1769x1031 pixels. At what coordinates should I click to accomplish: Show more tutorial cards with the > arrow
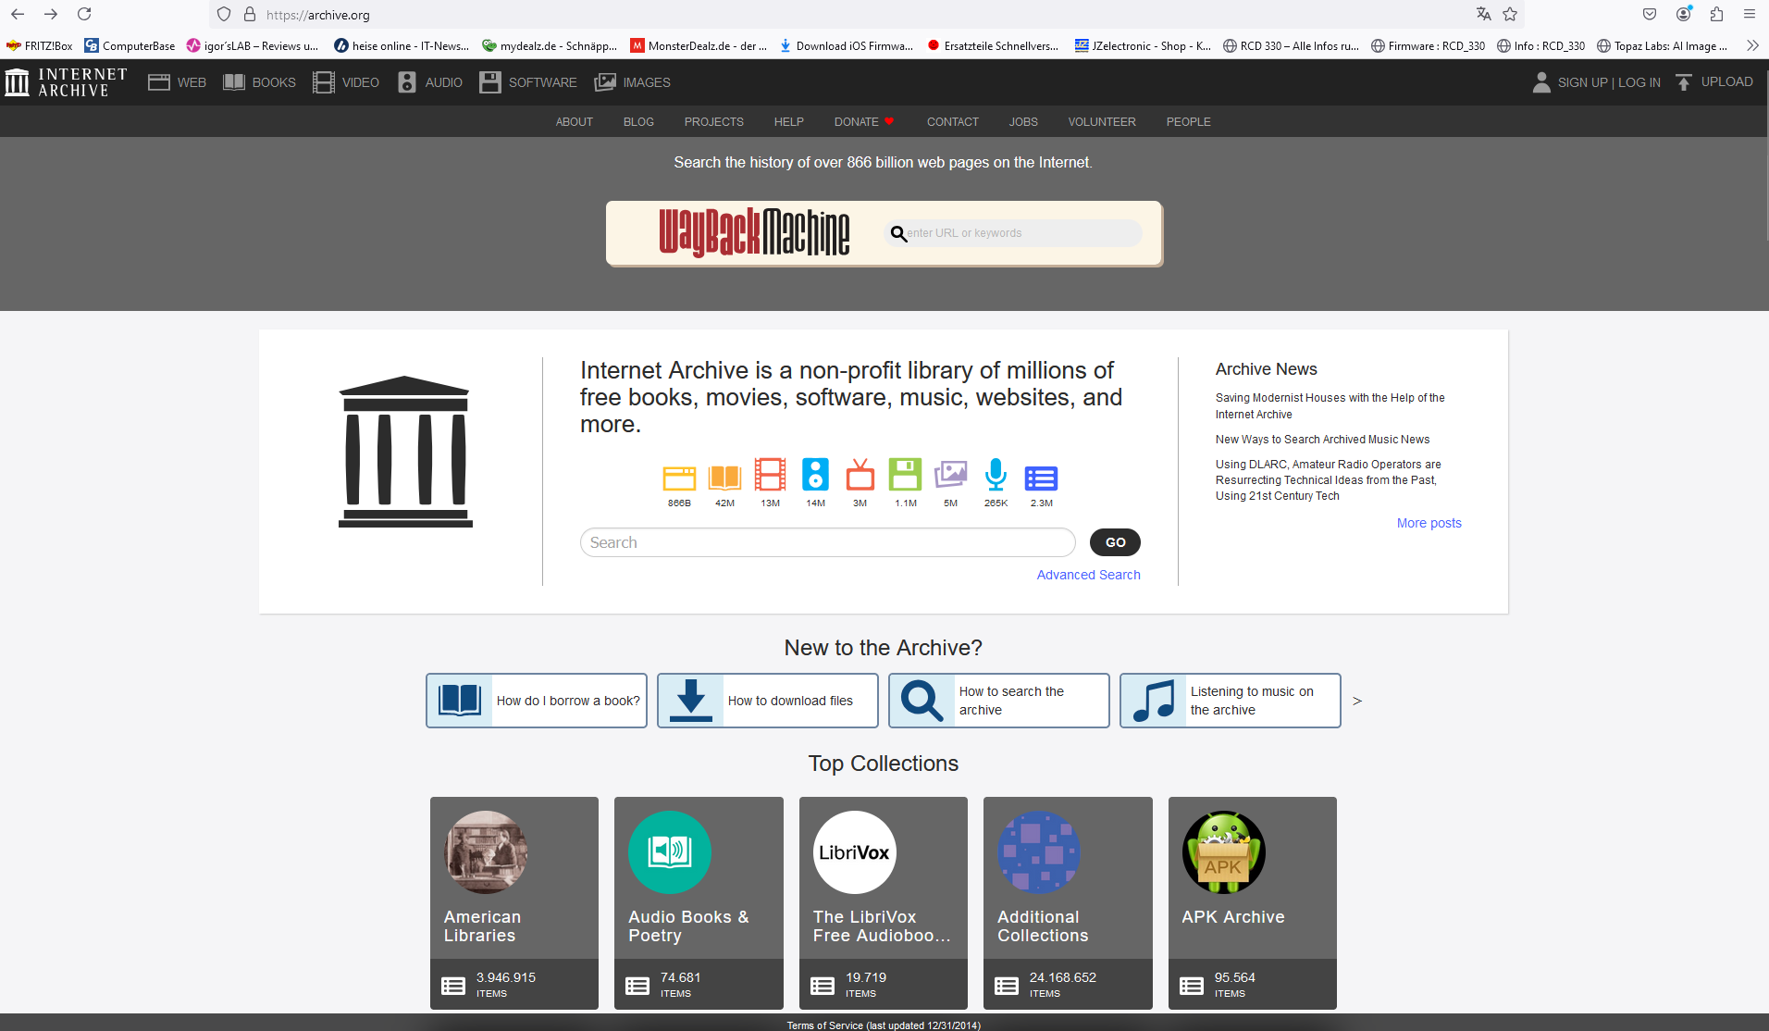click(x=1357, y=701)
